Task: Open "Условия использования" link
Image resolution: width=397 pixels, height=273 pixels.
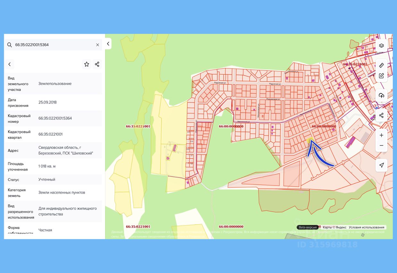Action: tap(366, 227)
